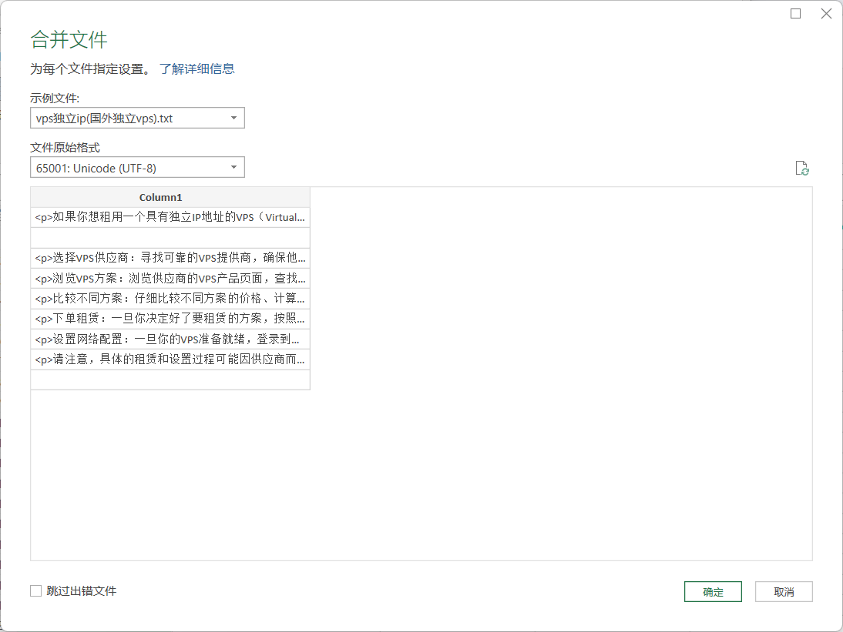Click the refresh preview icon
The width and height of the screenshot is (843, 632).
pyautogui.click(x=802, y=169)
